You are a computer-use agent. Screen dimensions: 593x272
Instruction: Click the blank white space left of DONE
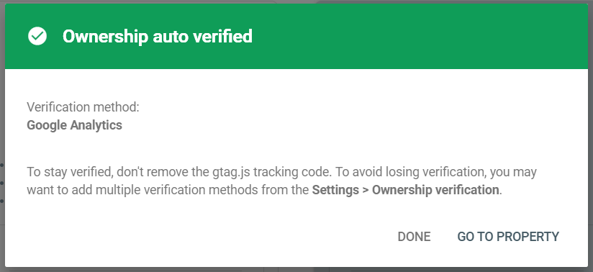pyautogui.click(x=227, y=237)
